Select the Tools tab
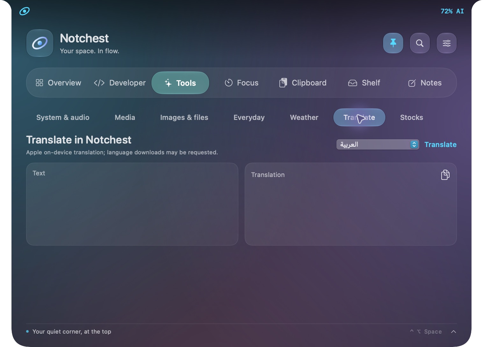The width and height of the screenshot is (483, 347). (x=180, y=83)
